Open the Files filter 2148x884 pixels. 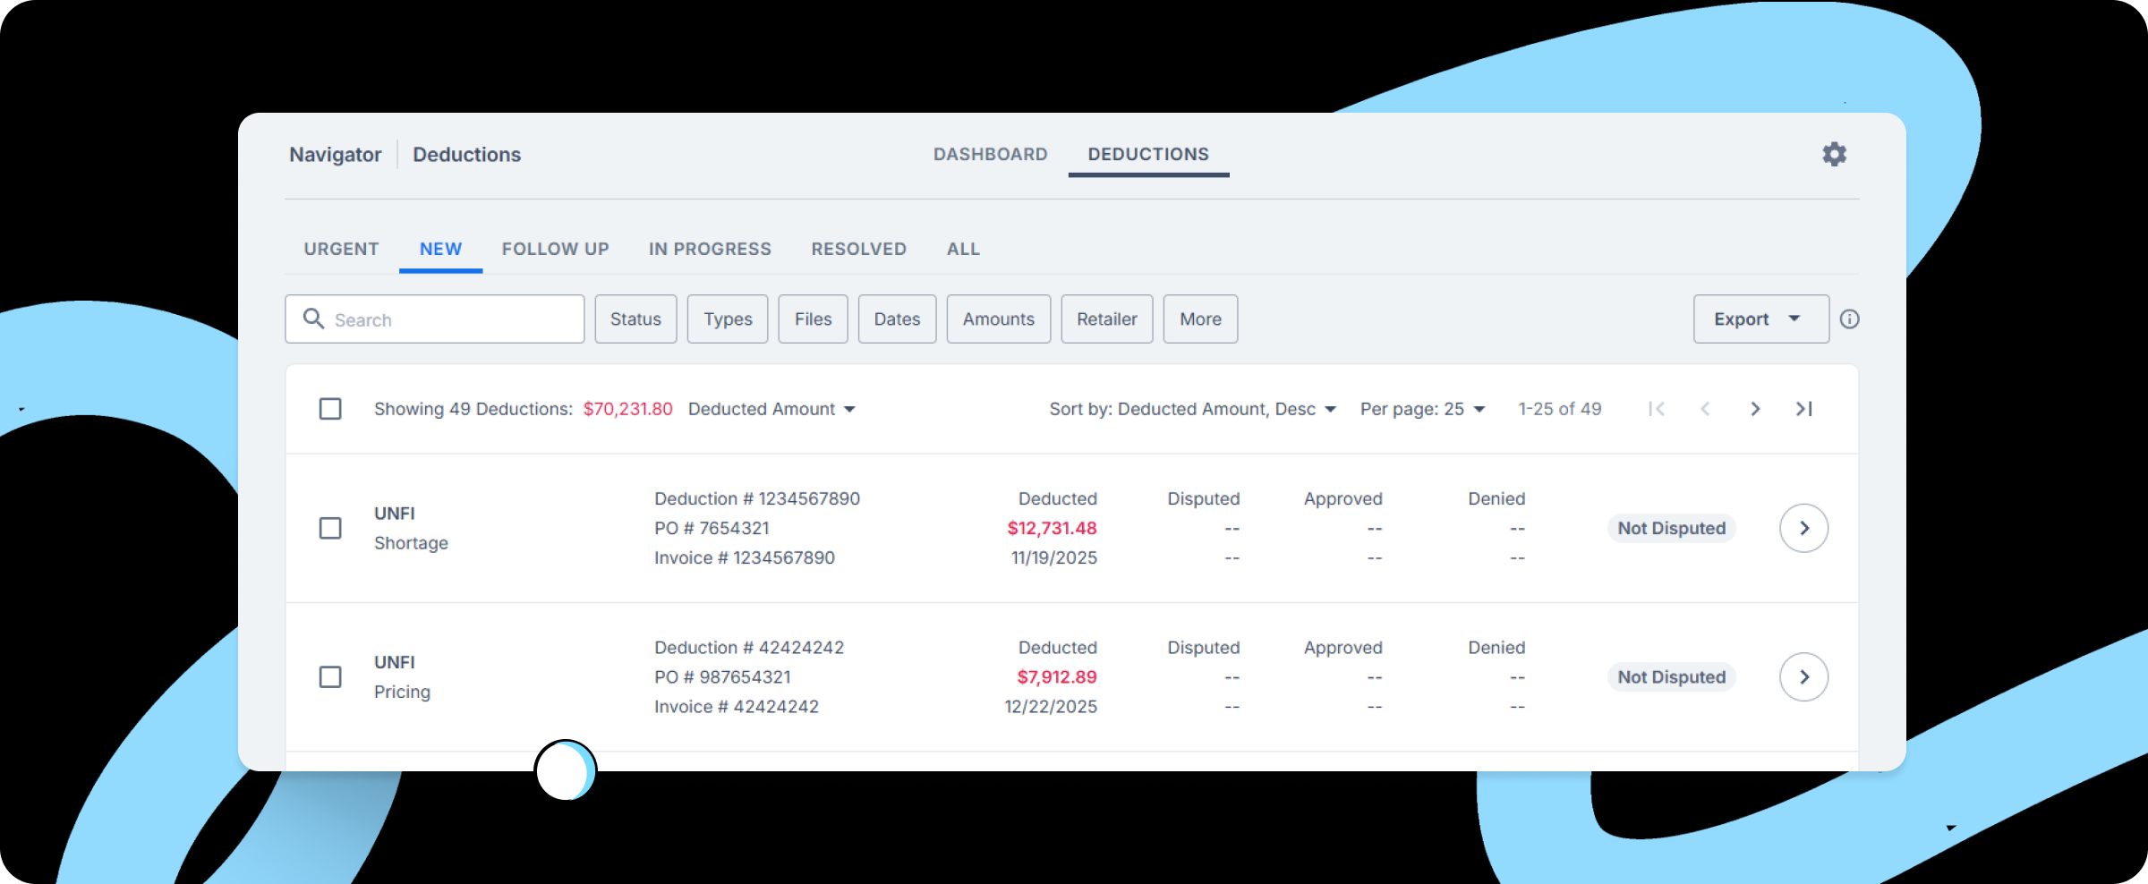pyautogui.click(x=813, y=319)
